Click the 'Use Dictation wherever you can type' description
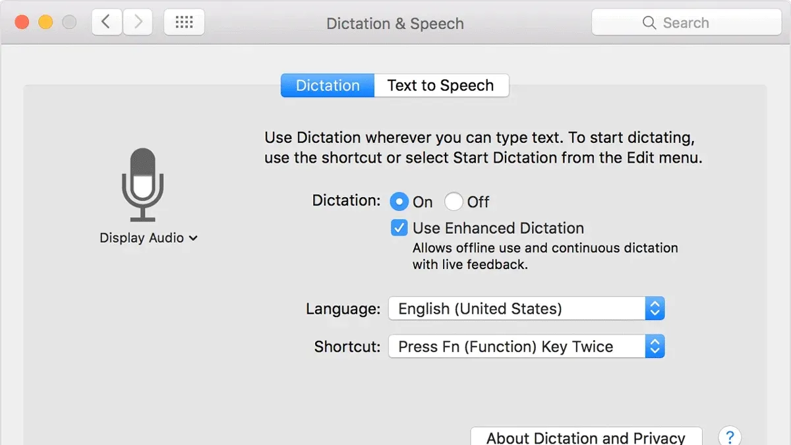The height and width of the screenshot is (445, 791). pyautogui.click(x=483, y=148)
